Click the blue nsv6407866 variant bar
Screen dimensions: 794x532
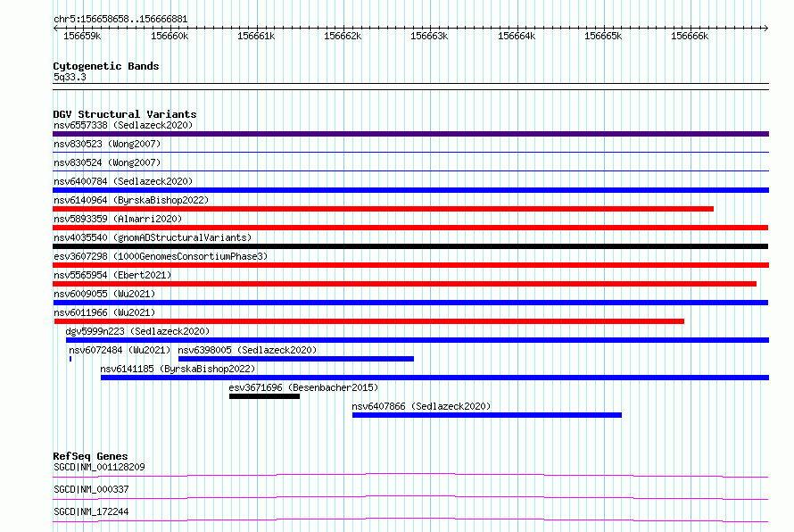click(x=487, y=415)
